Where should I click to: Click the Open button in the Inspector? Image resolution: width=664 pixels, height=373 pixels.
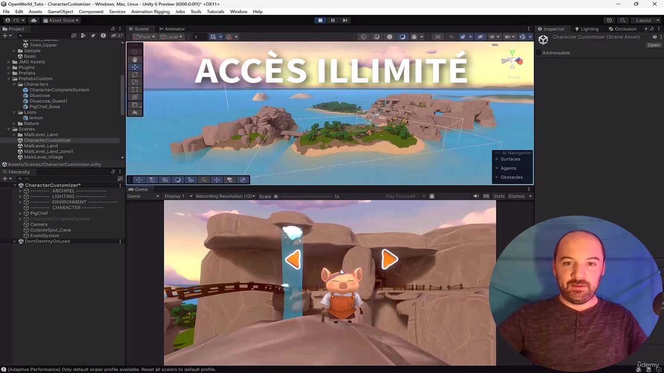tap(653, 45)
